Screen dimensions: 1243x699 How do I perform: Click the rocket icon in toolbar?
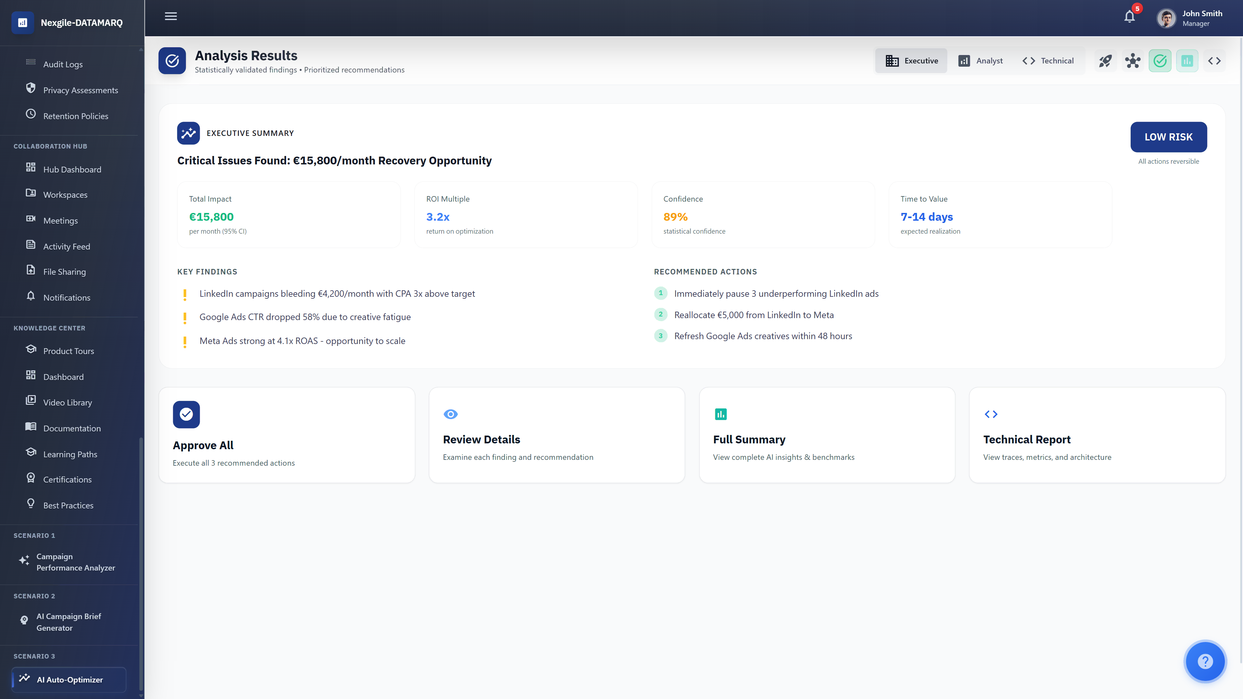(x=1105, y=61)
